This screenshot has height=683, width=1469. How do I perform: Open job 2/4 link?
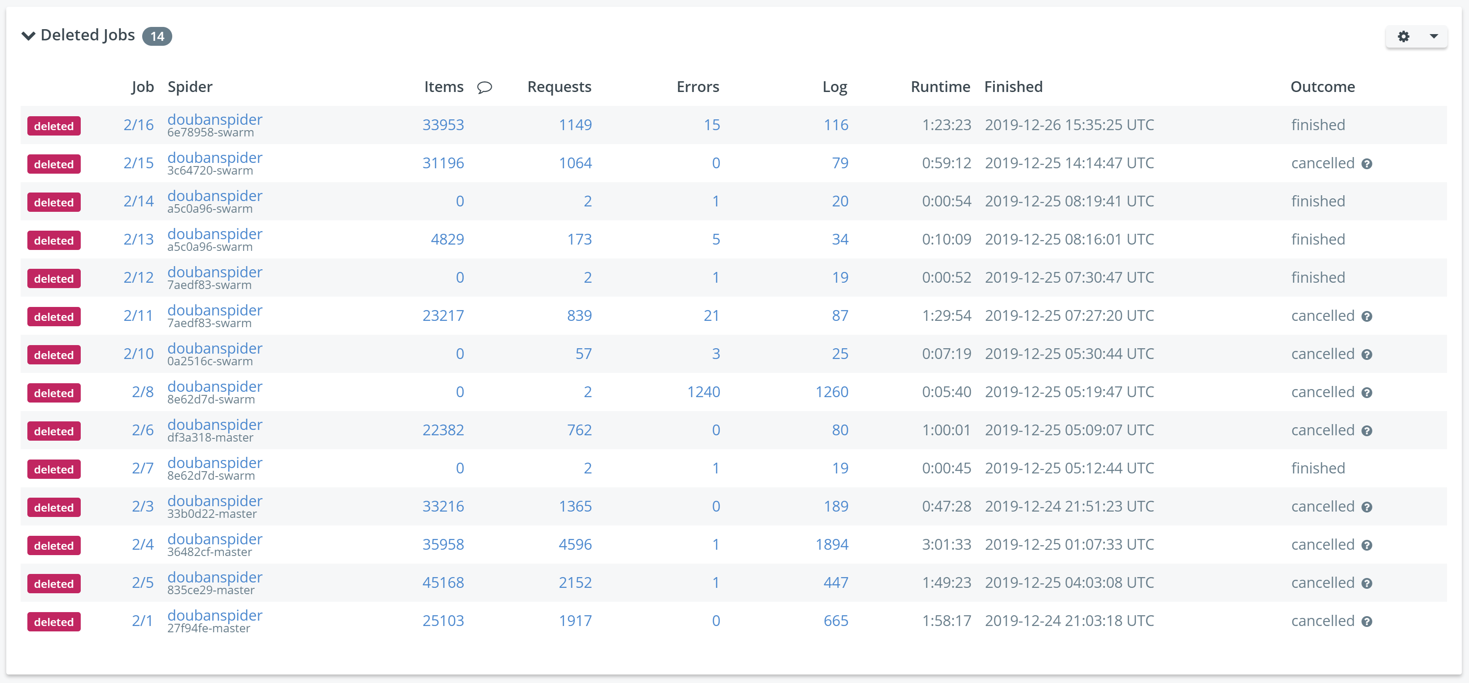[x=143, y=545]
